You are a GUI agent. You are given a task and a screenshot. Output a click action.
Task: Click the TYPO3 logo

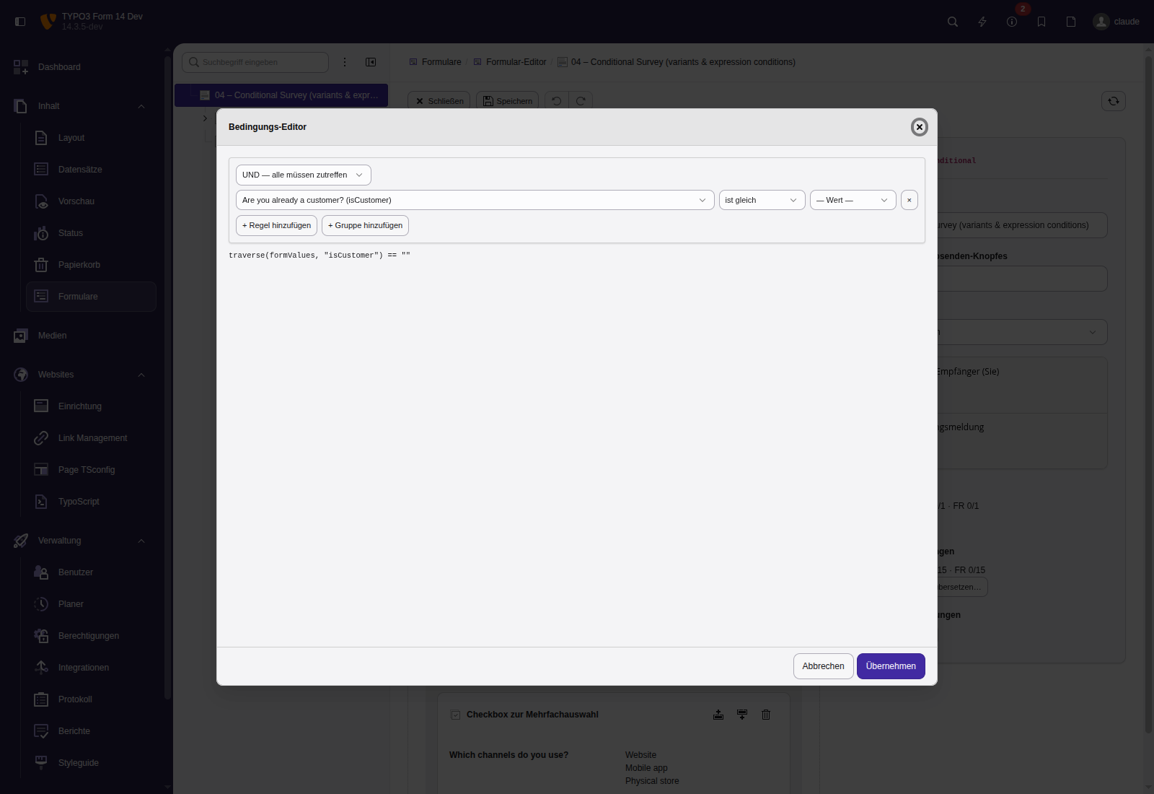click(x=48, y=22)
